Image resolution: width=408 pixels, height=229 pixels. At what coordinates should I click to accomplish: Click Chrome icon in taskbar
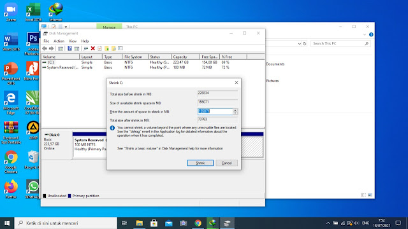pos(198,223)
